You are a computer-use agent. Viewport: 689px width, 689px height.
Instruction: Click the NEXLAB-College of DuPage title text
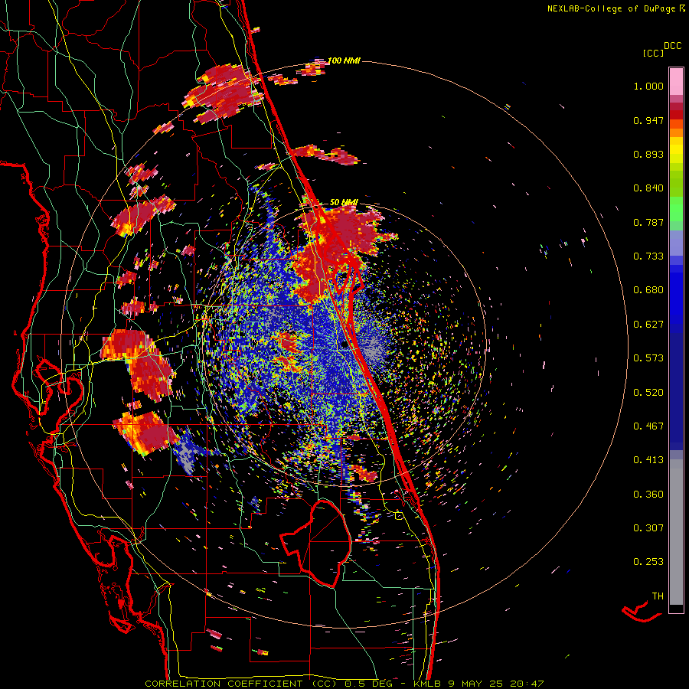point(611,8)
